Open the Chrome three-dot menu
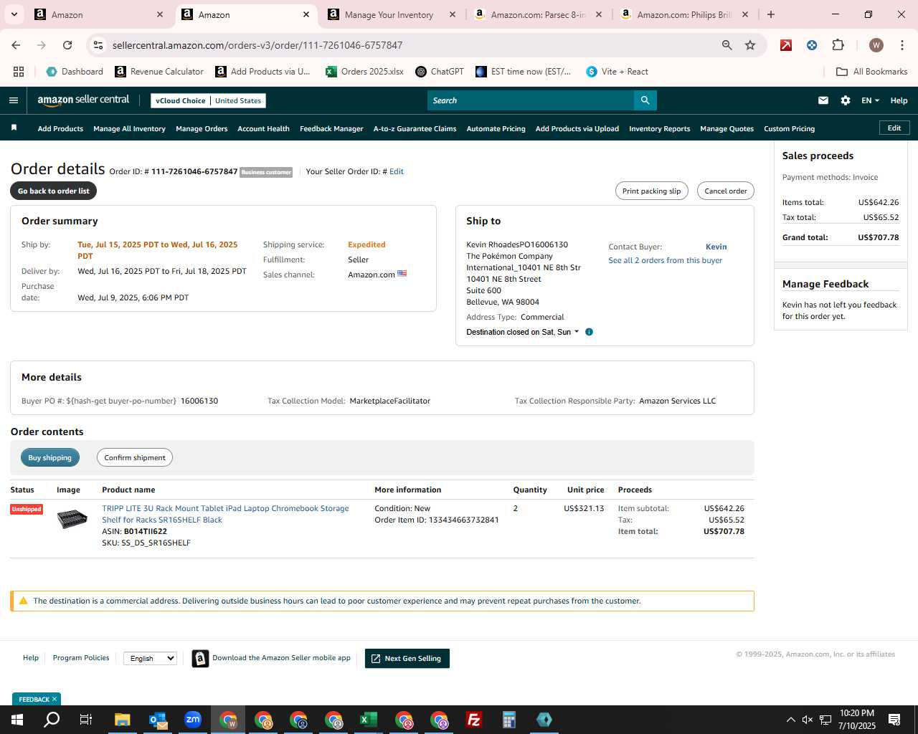Screen dimensions: 918x734 pos(902,45)
